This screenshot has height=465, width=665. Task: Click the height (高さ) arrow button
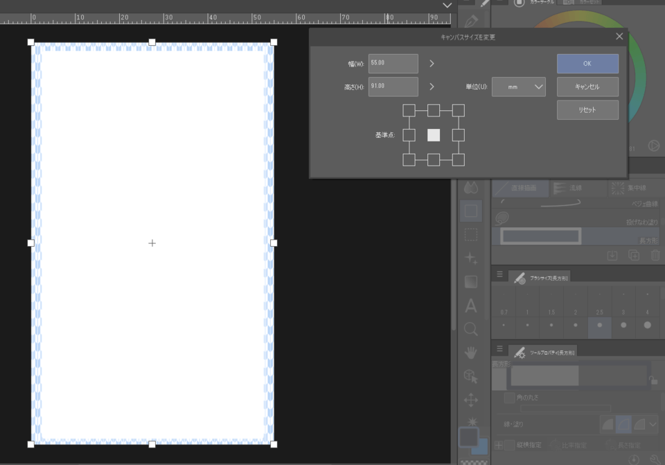[432, 87]
